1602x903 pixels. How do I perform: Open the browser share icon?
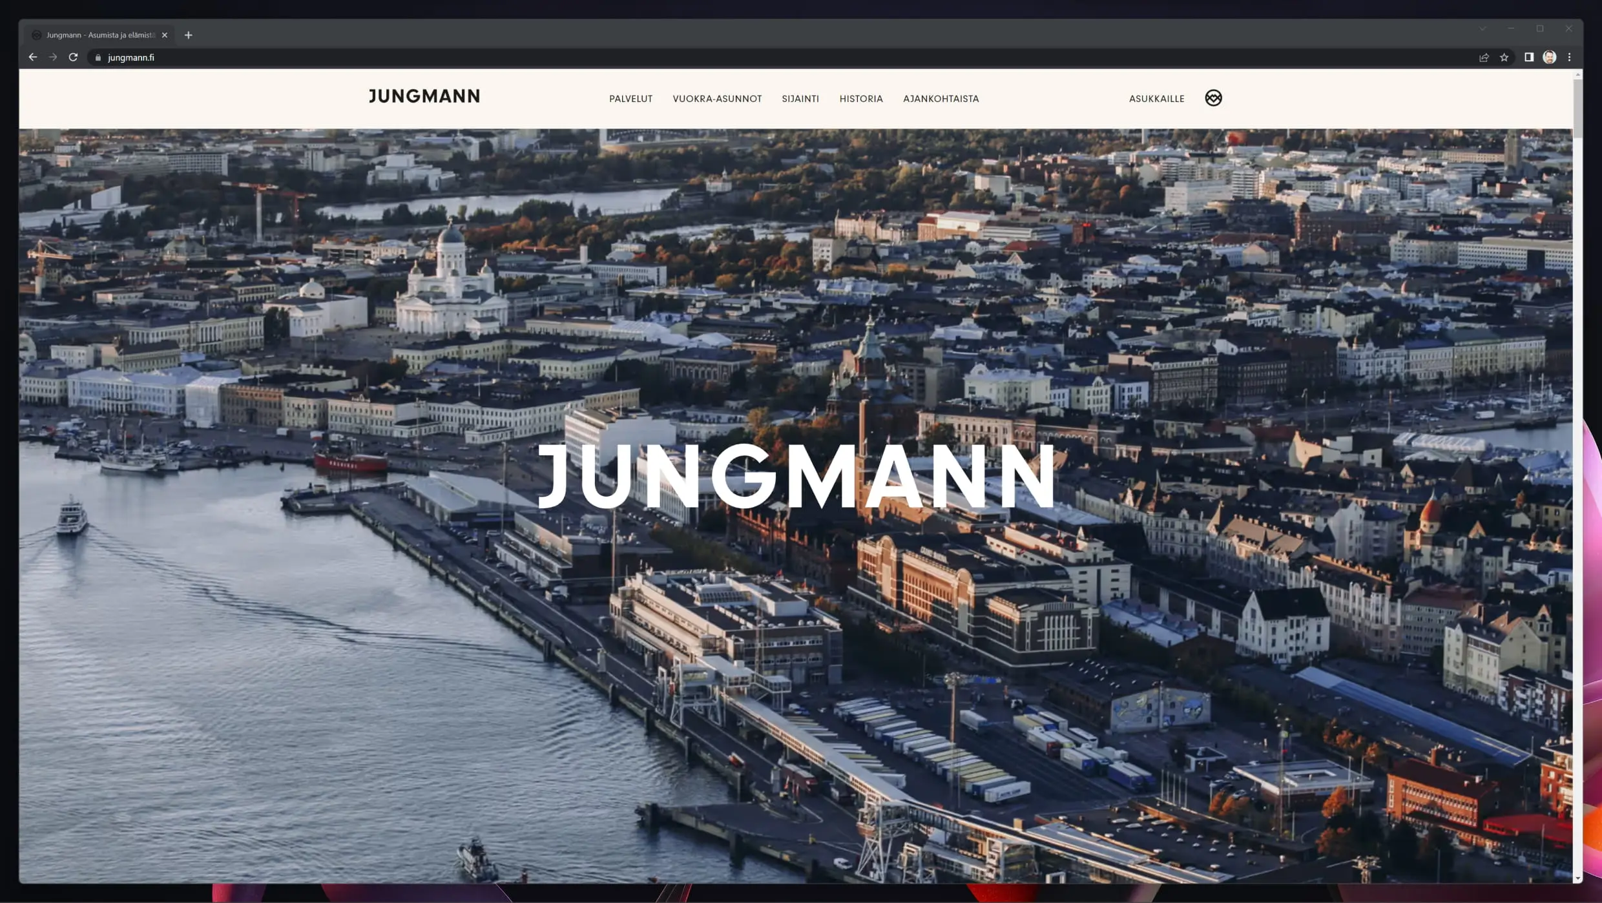click(x=1483, y=57)
